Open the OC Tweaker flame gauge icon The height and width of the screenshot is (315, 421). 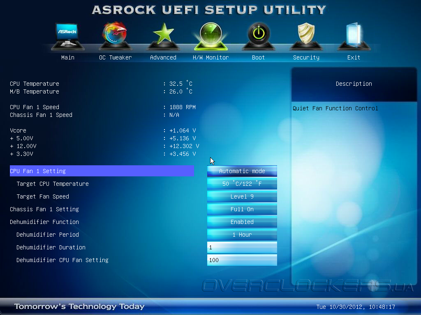pos(115,37)
